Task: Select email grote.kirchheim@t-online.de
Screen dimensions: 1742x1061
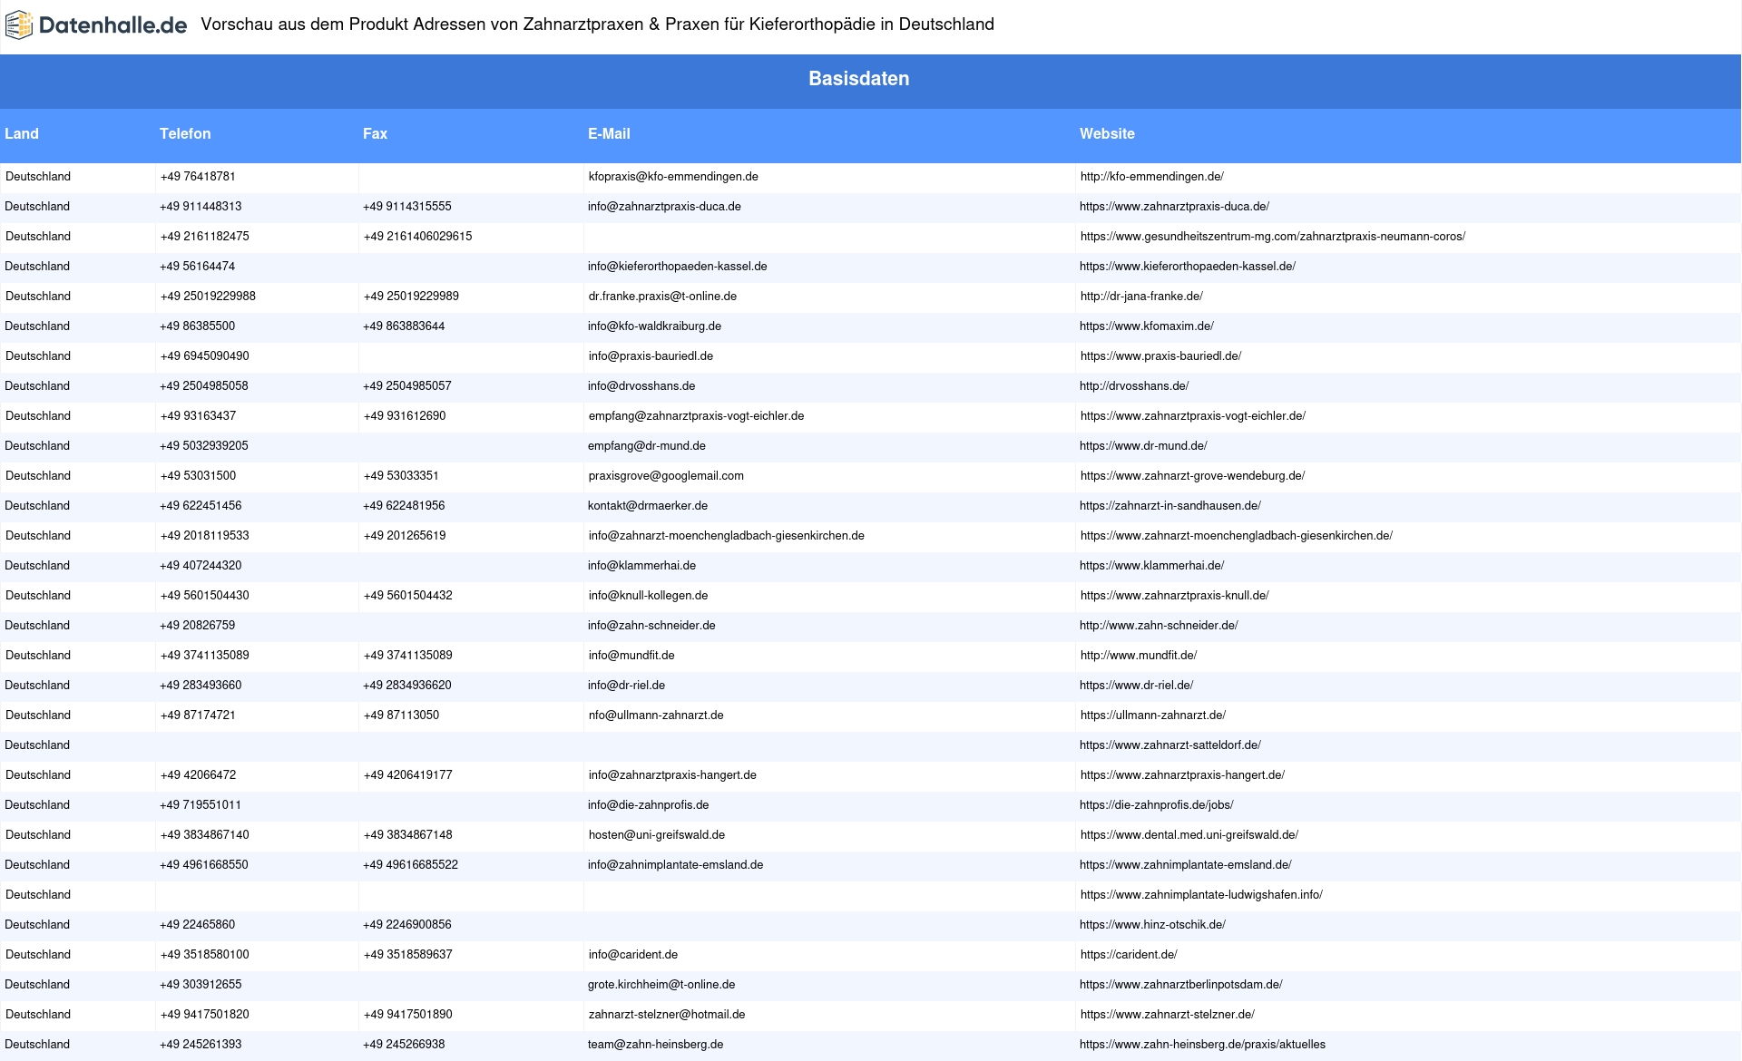Action: [661, 985]
